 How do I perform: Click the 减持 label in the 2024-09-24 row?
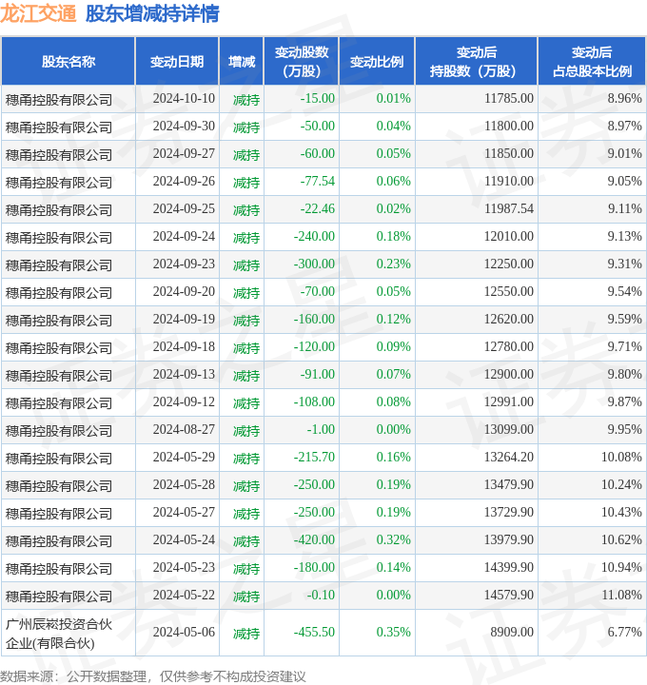[x=246, y=237]
